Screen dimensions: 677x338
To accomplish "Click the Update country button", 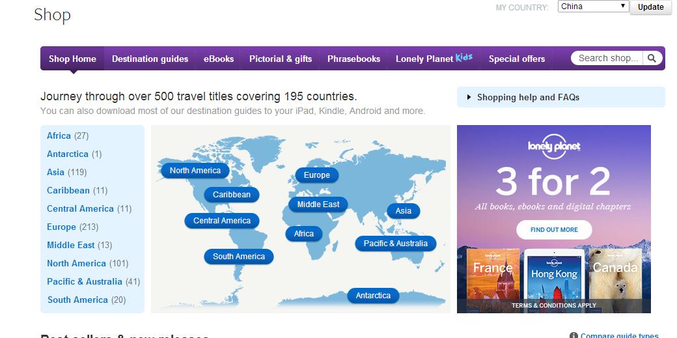I will point(651,7).
